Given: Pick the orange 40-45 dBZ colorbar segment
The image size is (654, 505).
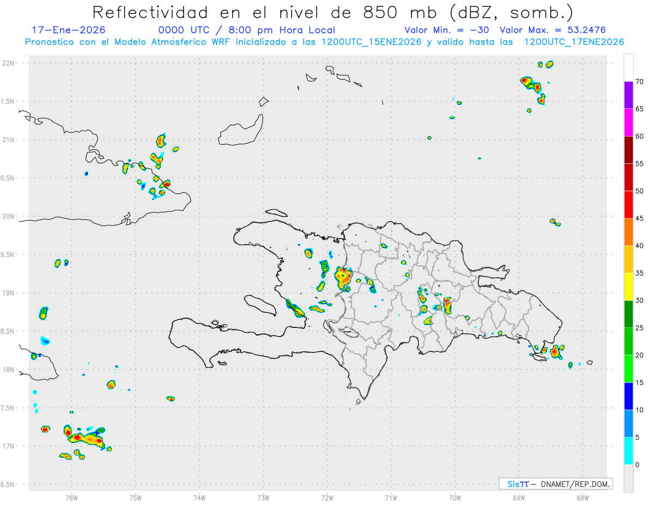Looking at the screenshot, I should 628,232.
